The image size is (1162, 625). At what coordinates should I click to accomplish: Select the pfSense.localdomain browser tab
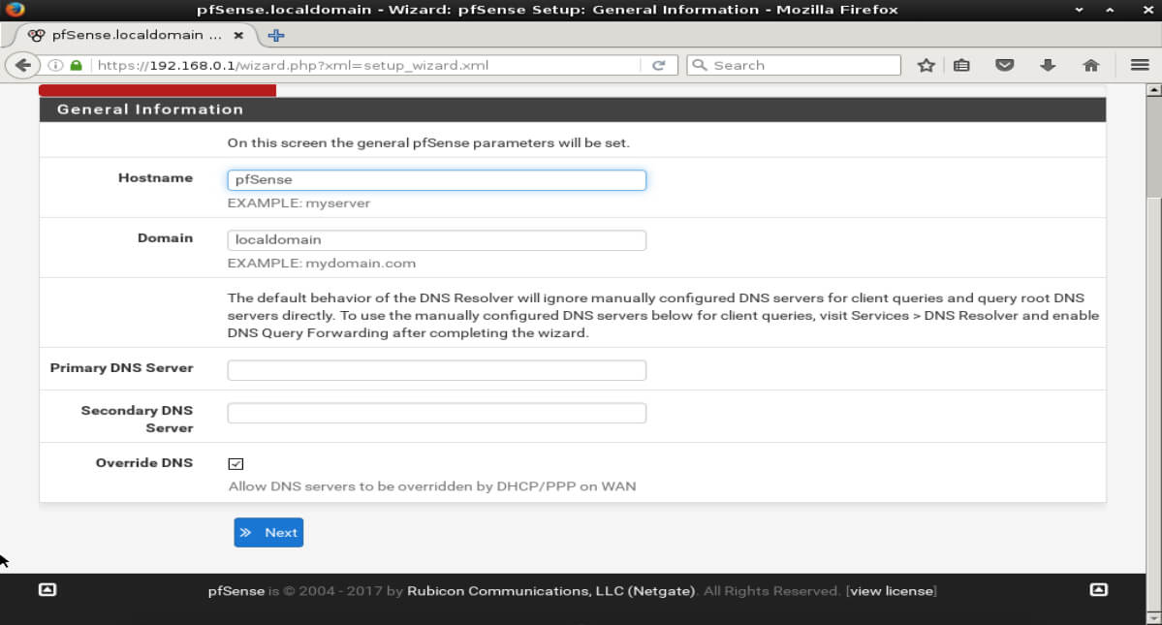click(x=126, y=35)
